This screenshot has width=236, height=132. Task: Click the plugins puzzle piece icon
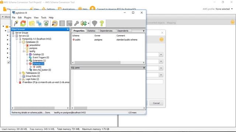click(x=84, y=23)
